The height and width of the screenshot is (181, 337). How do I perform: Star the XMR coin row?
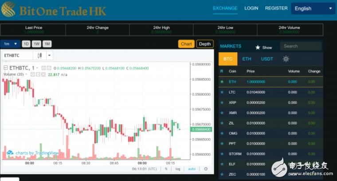(x=222, y=113)
